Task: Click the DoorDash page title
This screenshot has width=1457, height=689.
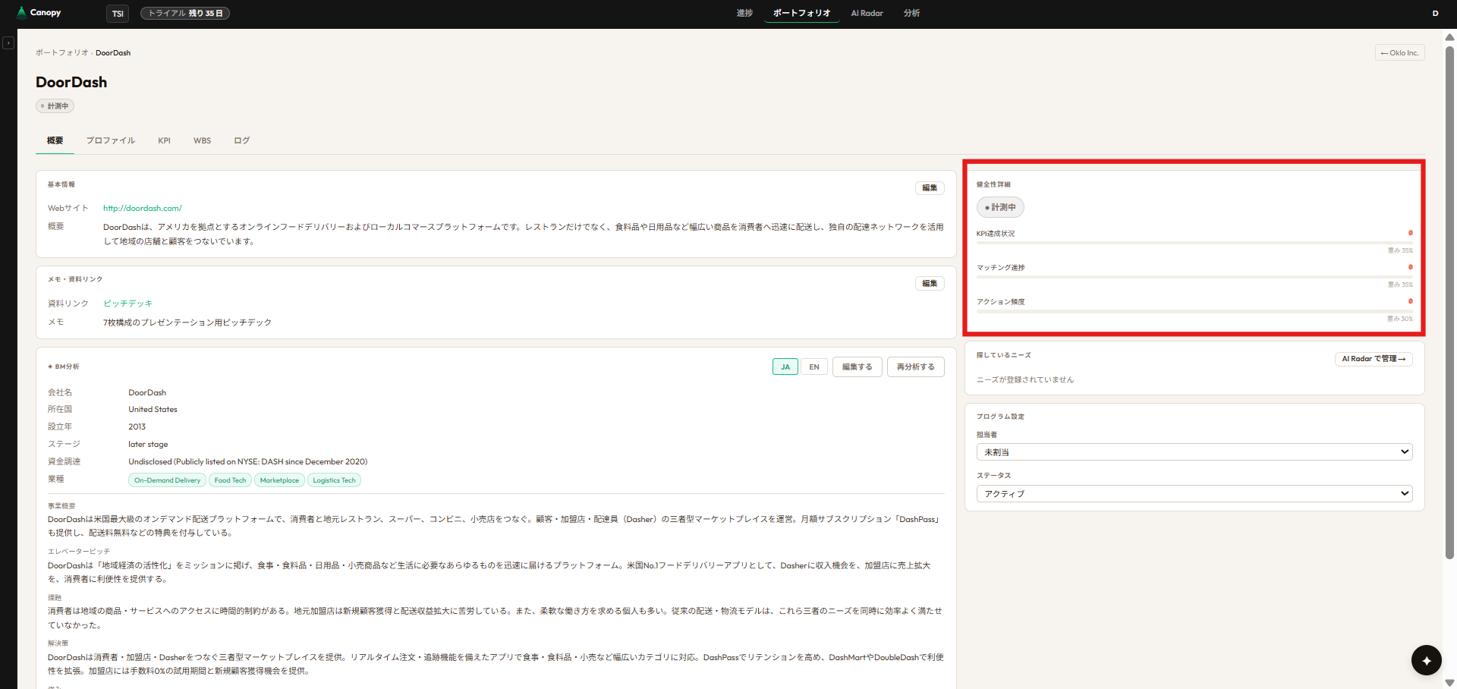Action: click(x=71, y=82)
